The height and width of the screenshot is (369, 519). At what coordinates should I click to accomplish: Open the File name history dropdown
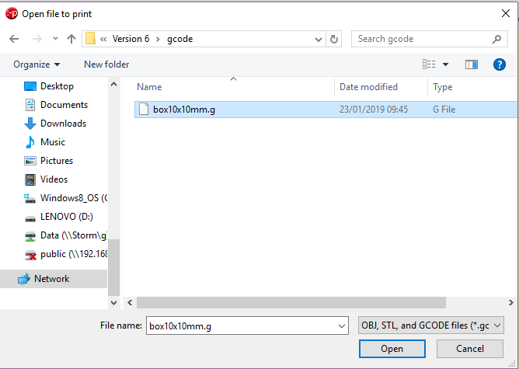coord(340,326)
